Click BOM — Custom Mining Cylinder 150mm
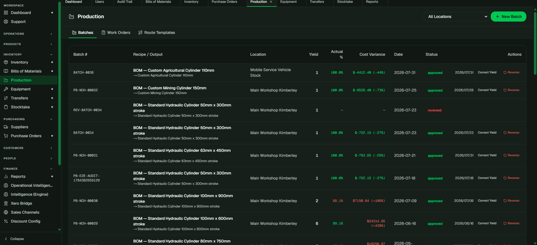This screenshot has height=245, width=537. [x=170, y=88]
